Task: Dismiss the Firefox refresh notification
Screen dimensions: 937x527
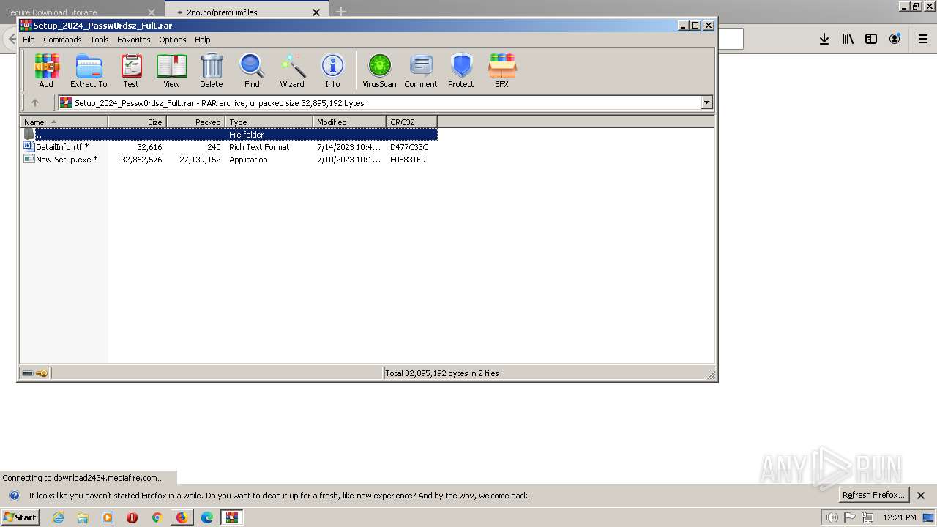Action: pos(922,496)
